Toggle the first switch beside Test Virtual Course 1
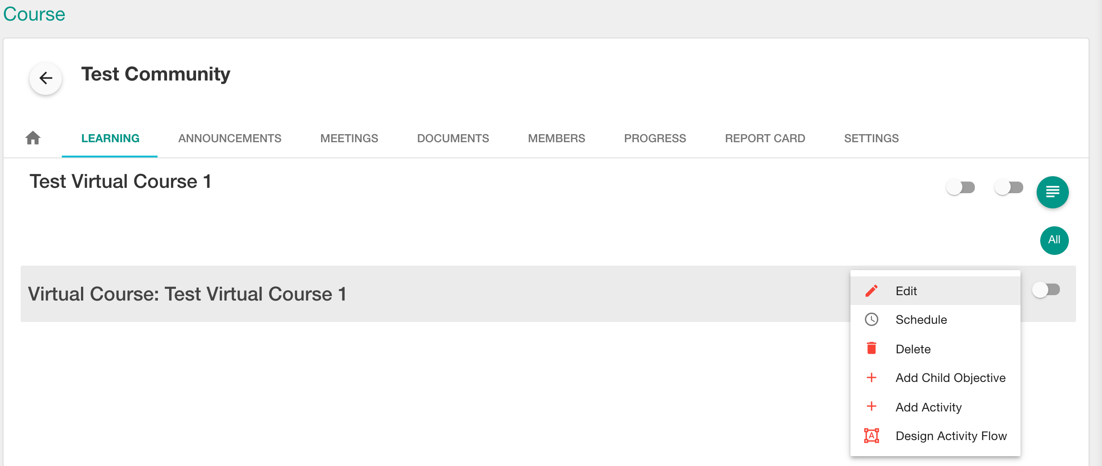Image resolution: width=1102 pixels, height=466 pixels. coord(961,187)
